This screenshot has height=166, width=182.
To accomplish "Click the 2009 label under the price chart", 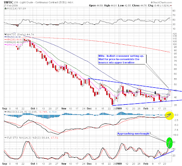I will (x=119, y=108).
